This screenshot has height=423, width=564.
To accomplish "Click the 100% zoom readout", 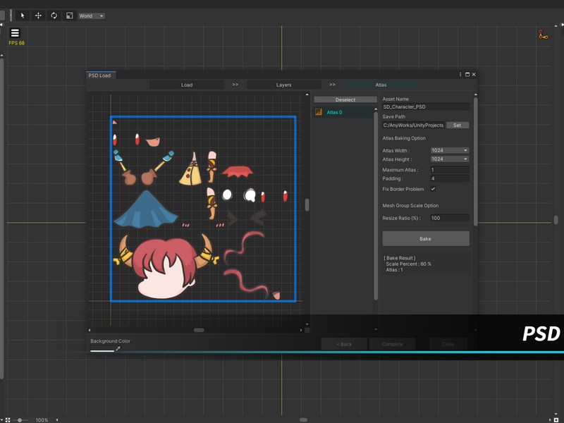I will [x=42, y=420].
